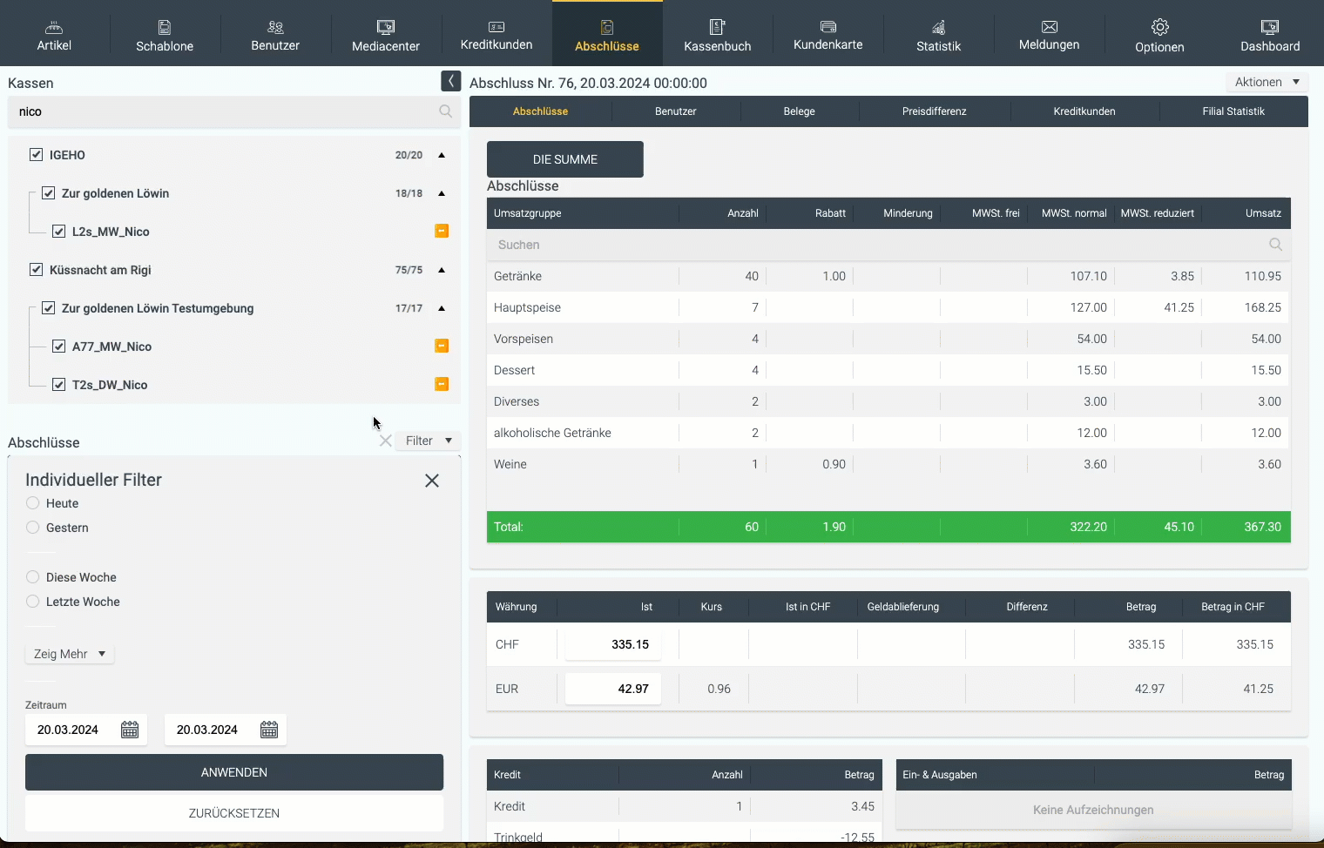Uncheck the L2s_MW_Nico checkbox
Image resolution: width=1324 pixels, height=848 pixels.
pyautogui.click(x=58, y=231)
